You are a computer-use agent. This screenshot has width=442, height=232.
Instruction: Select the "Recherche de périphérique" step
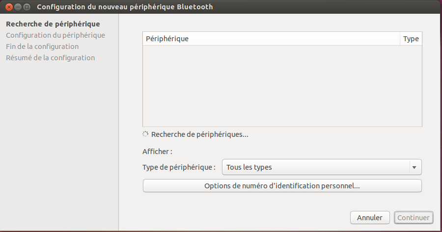click(53, 24)
